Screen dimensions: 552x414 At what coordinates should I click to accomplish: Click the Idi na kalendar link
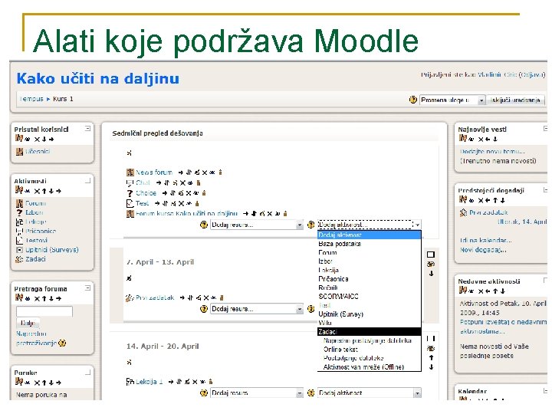485,240
